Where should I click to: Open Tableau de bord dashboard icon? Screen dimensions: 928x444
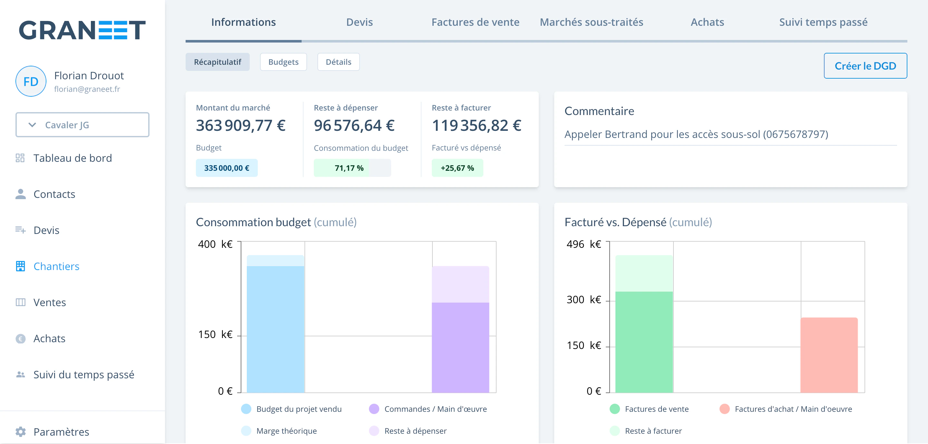(x=20, y=158)
